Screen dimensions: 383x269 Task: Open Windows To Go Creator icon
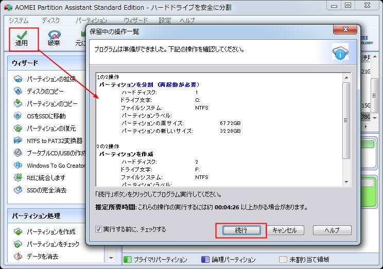(x=18, y=165)
